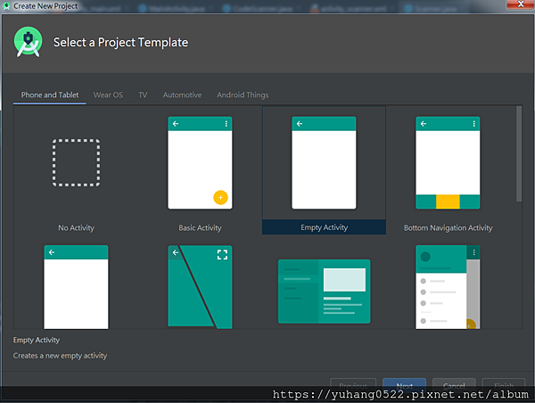Click the Android Studio logo icon in header
The height and width of the screenshot is (403, 535).
point(28,42)
